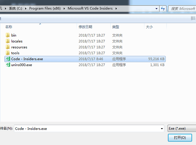The height and width of the screenshot is (145, 196).
Task: Open the file name combo box dropdown arrow
Action: (x=162, y=128)
